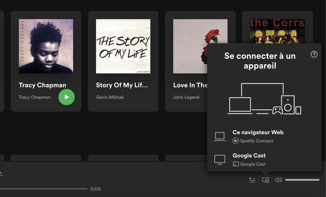Viewport: 326px width, 197px height.
Task: Select Google Cast as playback device
Action: point(249,155)
